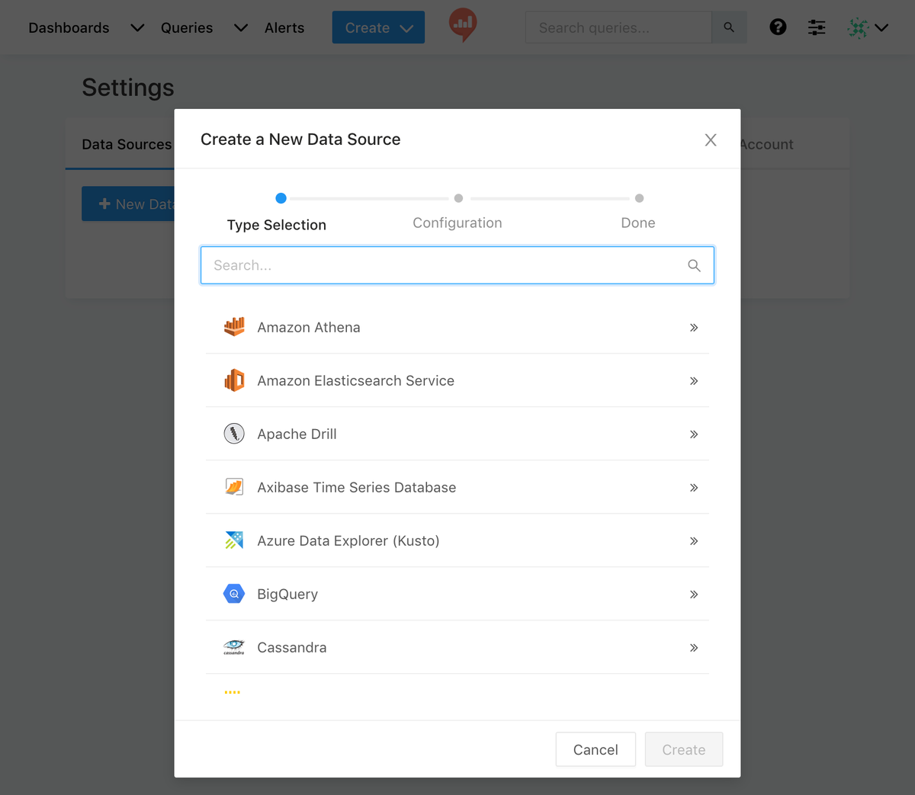Image resolution: width=915 pixels, height=795 pixels.
Task: Focus the data source Search field
Action: click(x=457, y=265)
